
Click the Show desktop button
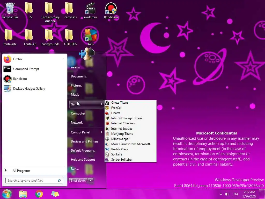[262, 194]
